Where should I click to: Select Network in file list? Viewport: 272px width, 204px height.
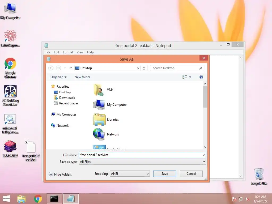coord(106,134)
